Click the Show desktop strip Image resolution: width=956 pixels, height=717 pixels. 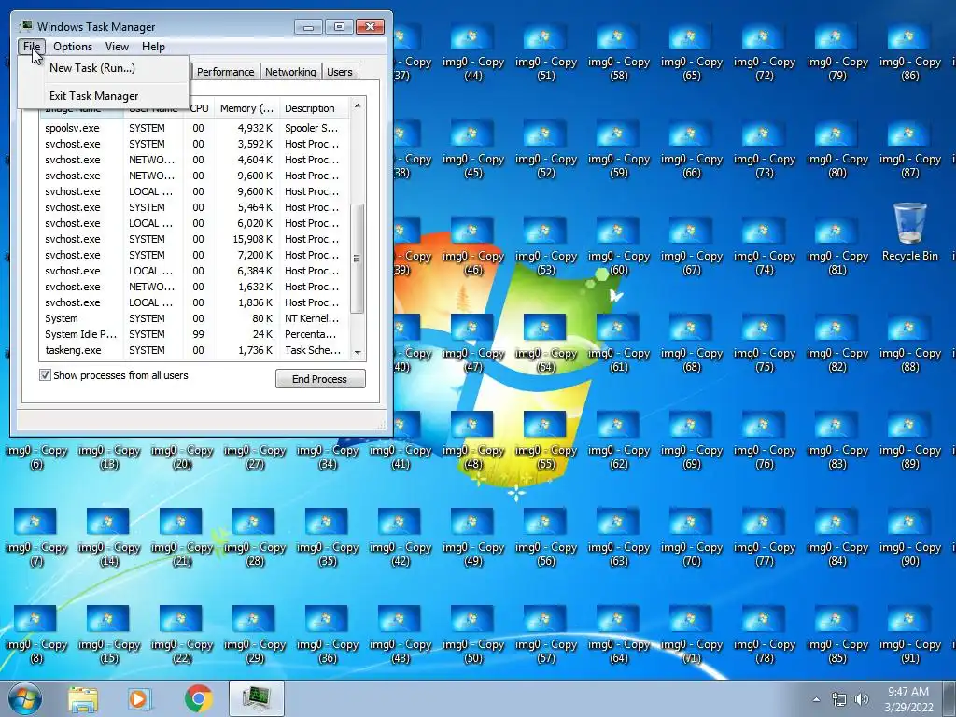949,699
